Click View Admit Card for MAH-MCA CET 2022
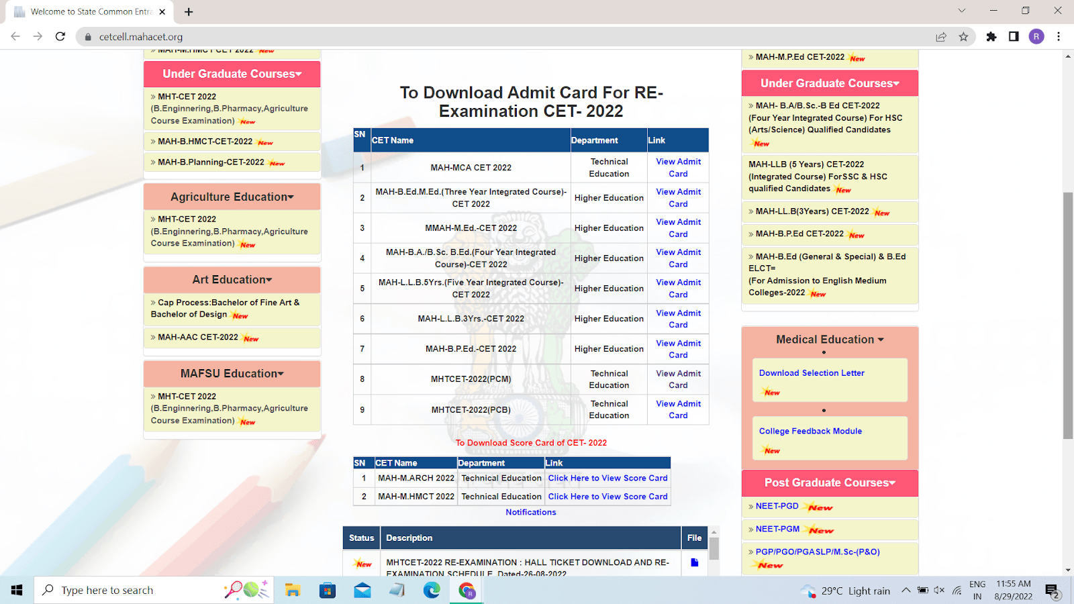The width and height of the screenshot is (1074, 604). [678, 168]
